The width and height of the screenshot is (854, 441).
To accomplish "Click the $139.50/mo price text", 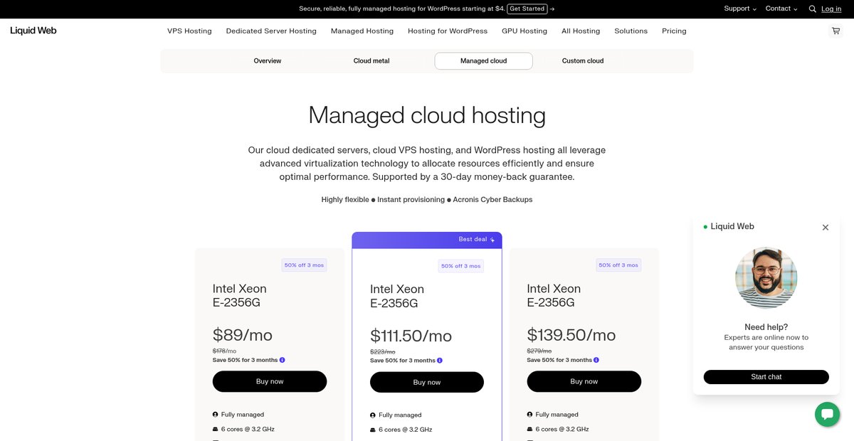I will click(571, 335).
